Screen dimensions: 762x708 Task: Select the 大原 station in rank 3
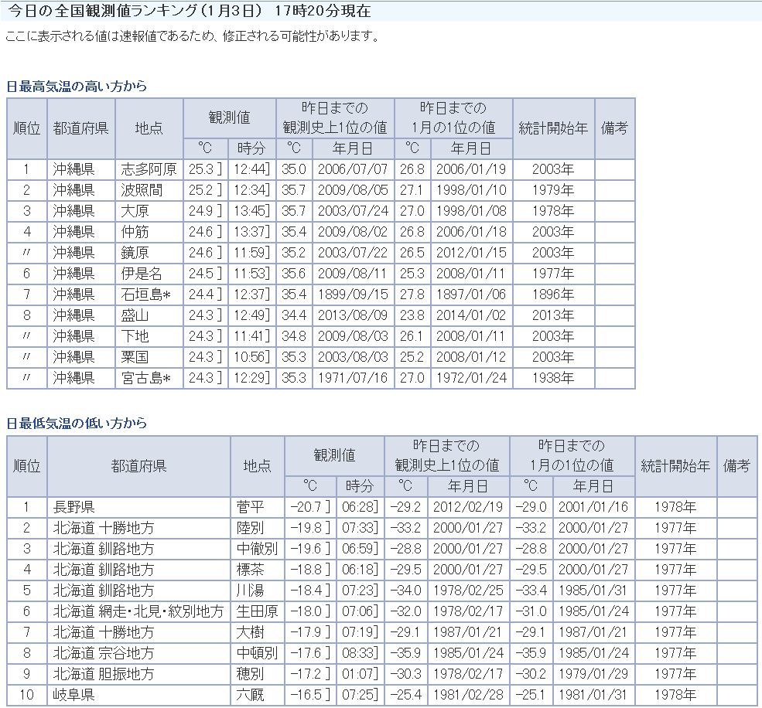point(135,211)
